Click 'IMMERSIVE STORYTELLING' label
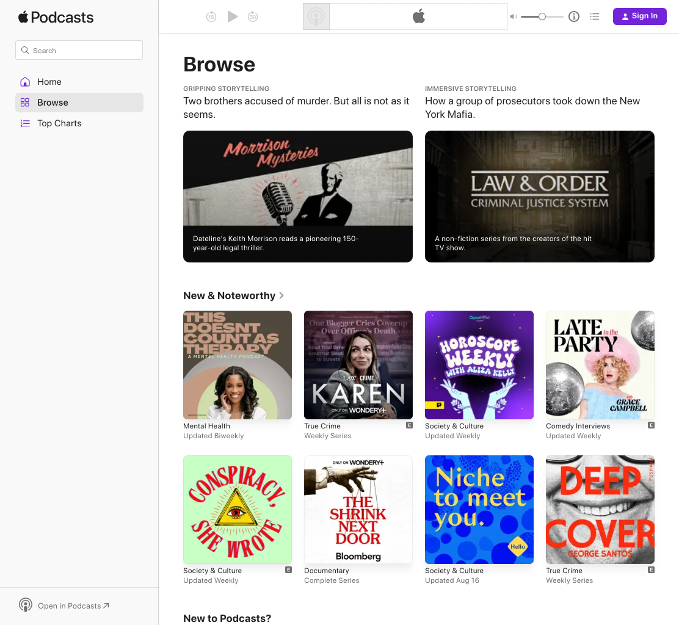This screenshot has width=679, height=625. click(471, 89)
